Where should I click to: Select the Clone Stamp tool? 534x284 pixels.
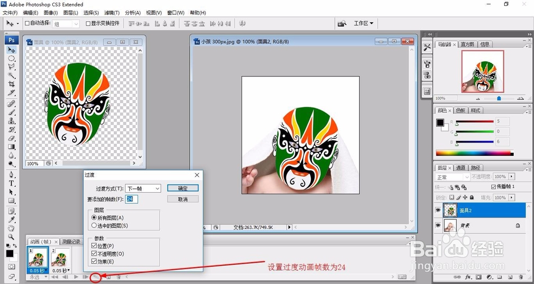pyautogui.click(x=11, y=121)
